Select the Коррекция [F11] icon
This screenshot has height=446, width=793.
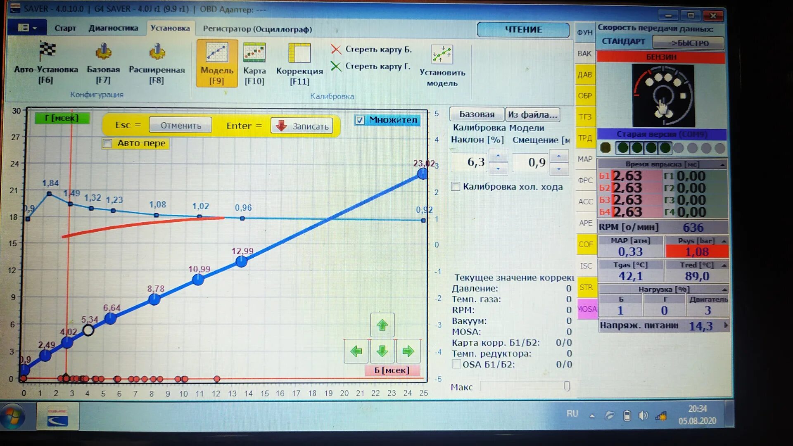click(299, 54)
